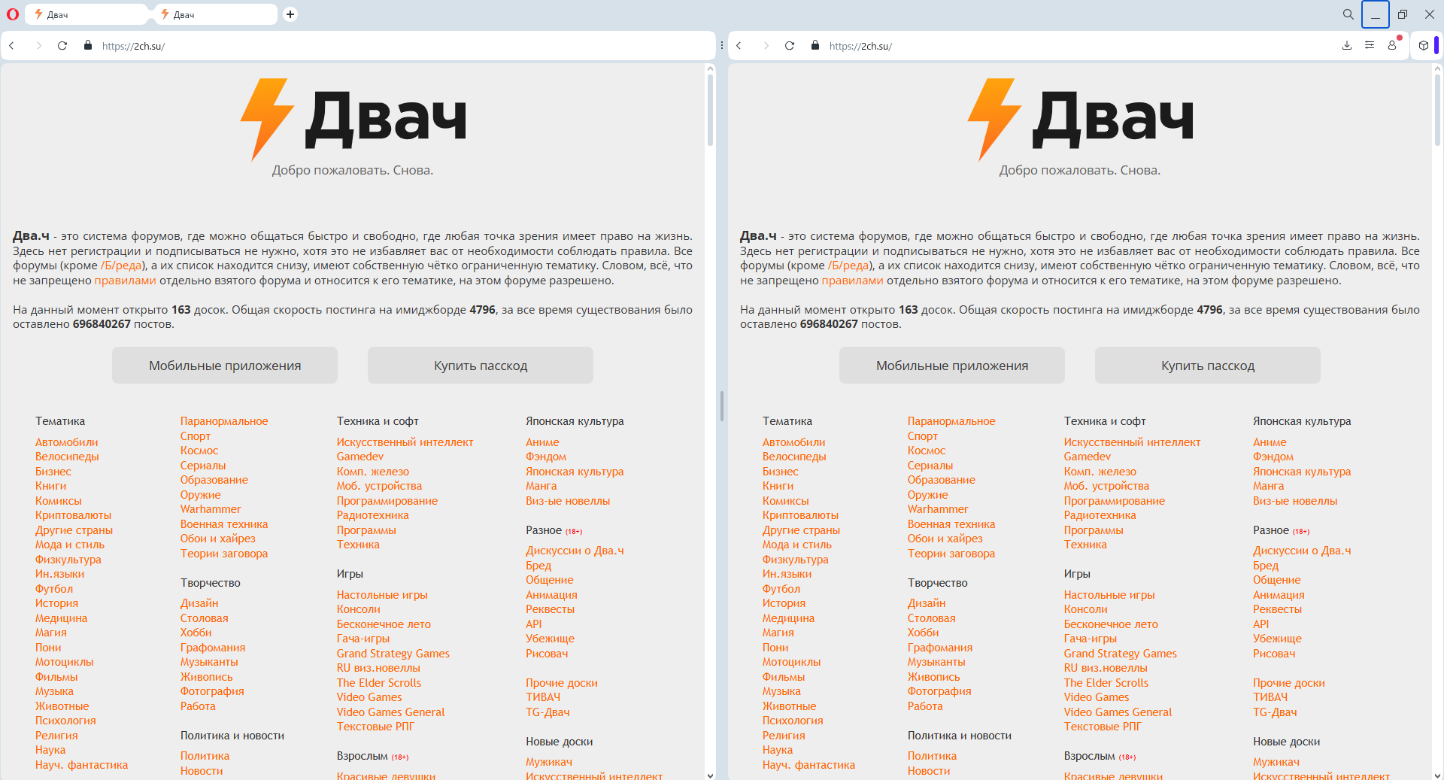Screen dimensions: 1444x780
Task: Go forward in the right split pane
Action: pos(766,46)
